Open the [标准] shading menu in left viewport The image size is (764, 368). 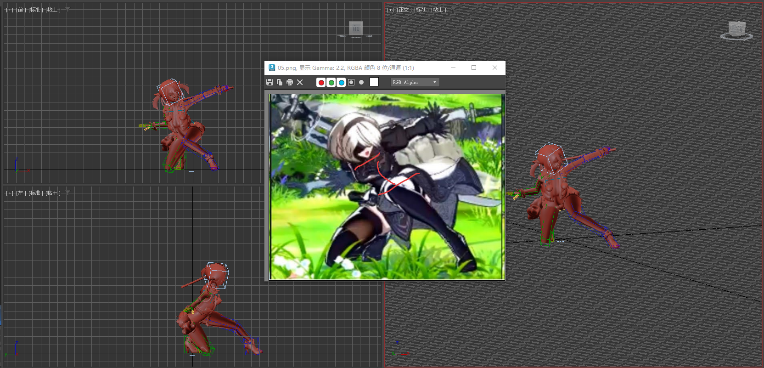[x=36, y=193]
